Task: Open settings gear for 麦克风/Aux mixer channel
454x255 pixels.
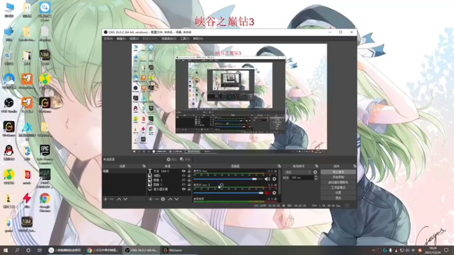Action: coord(274,179)
